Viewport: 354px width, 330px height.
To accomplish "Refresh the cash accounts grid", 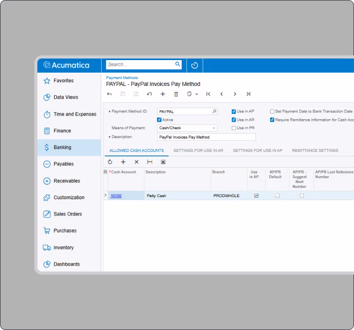I will [110, 162].
